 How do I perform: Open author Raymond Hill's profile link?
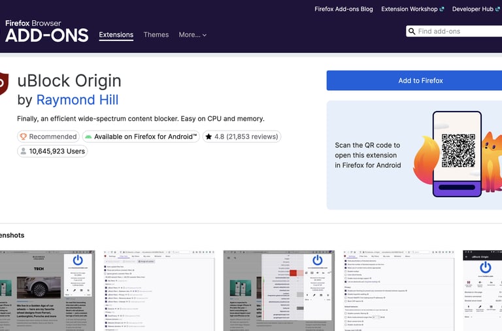[x=78, y=100]
